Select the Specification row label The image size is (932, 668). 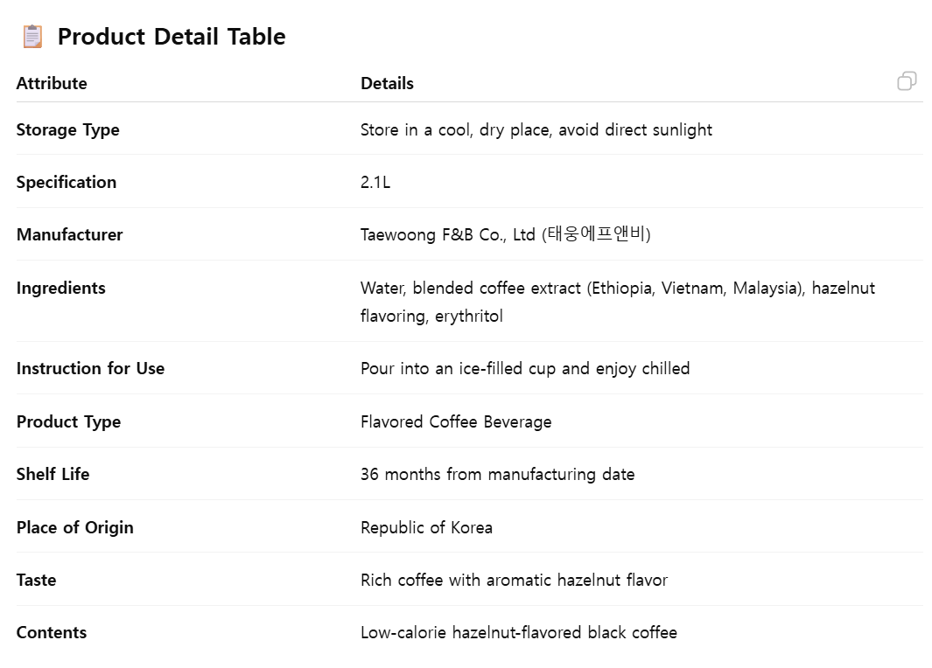point(66,182)
